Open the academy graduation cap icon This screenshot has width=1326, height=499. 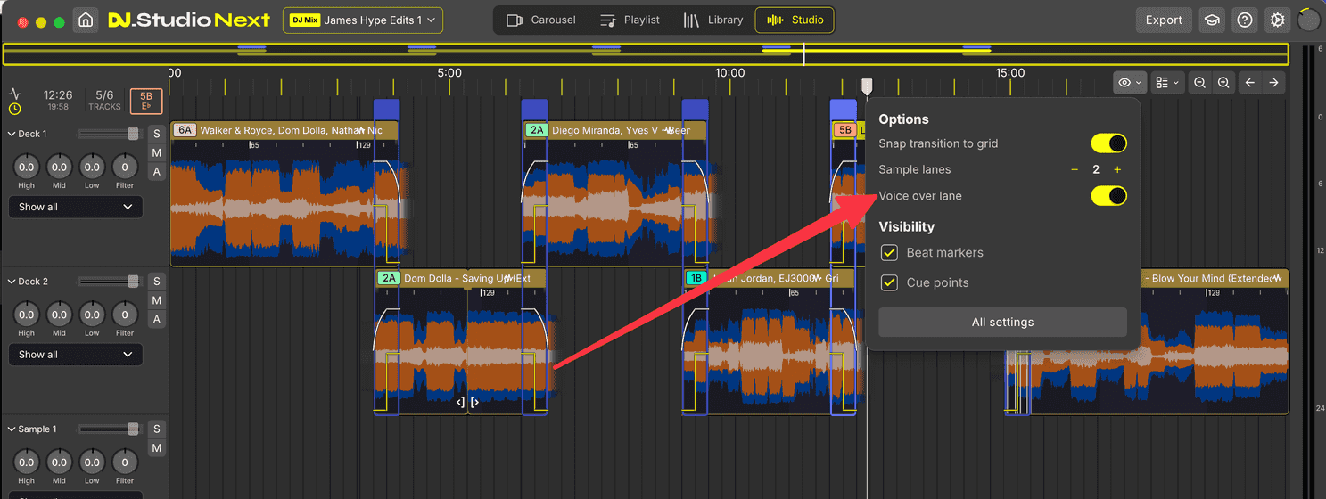coord(1211,20)
